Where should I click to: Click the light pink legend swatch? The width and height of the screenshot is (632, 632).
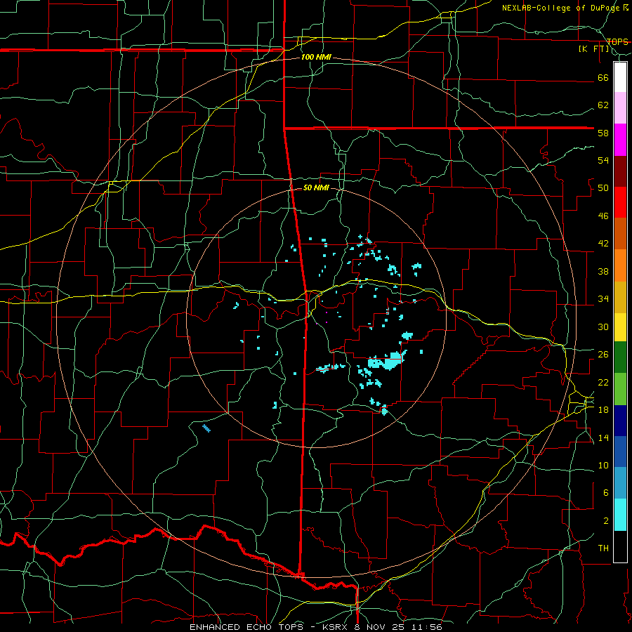click(620, 108)
